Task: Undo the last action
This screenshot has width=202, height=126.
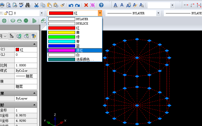Action: (71, 5)
